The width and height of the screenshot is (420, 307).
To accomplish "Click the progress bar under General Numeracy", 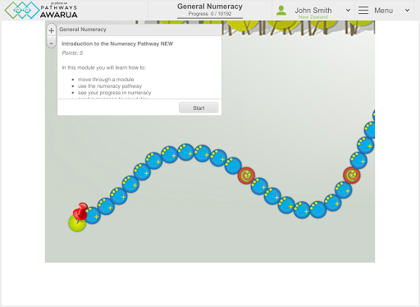I will [210, 18].
